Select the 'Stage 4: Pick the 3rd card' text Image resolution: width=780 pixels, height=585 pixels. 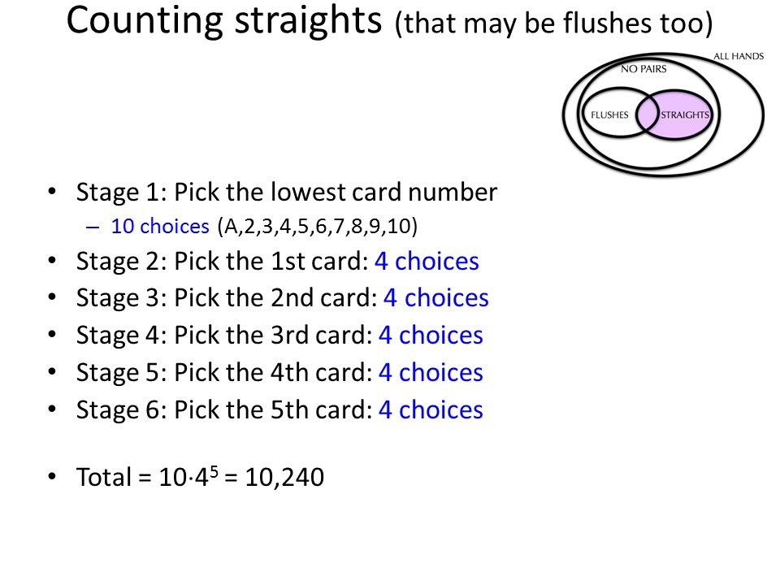(x=224, y=336)
